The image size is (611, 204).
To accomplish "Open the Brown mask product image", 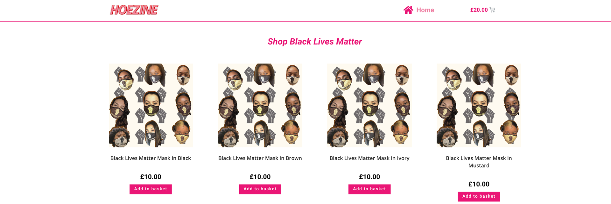I will 260,105.
